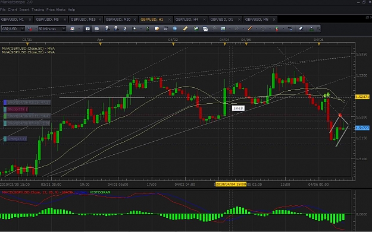
Task: Expand the arrow beside the crosshair tool
Action: coord(141,28)
